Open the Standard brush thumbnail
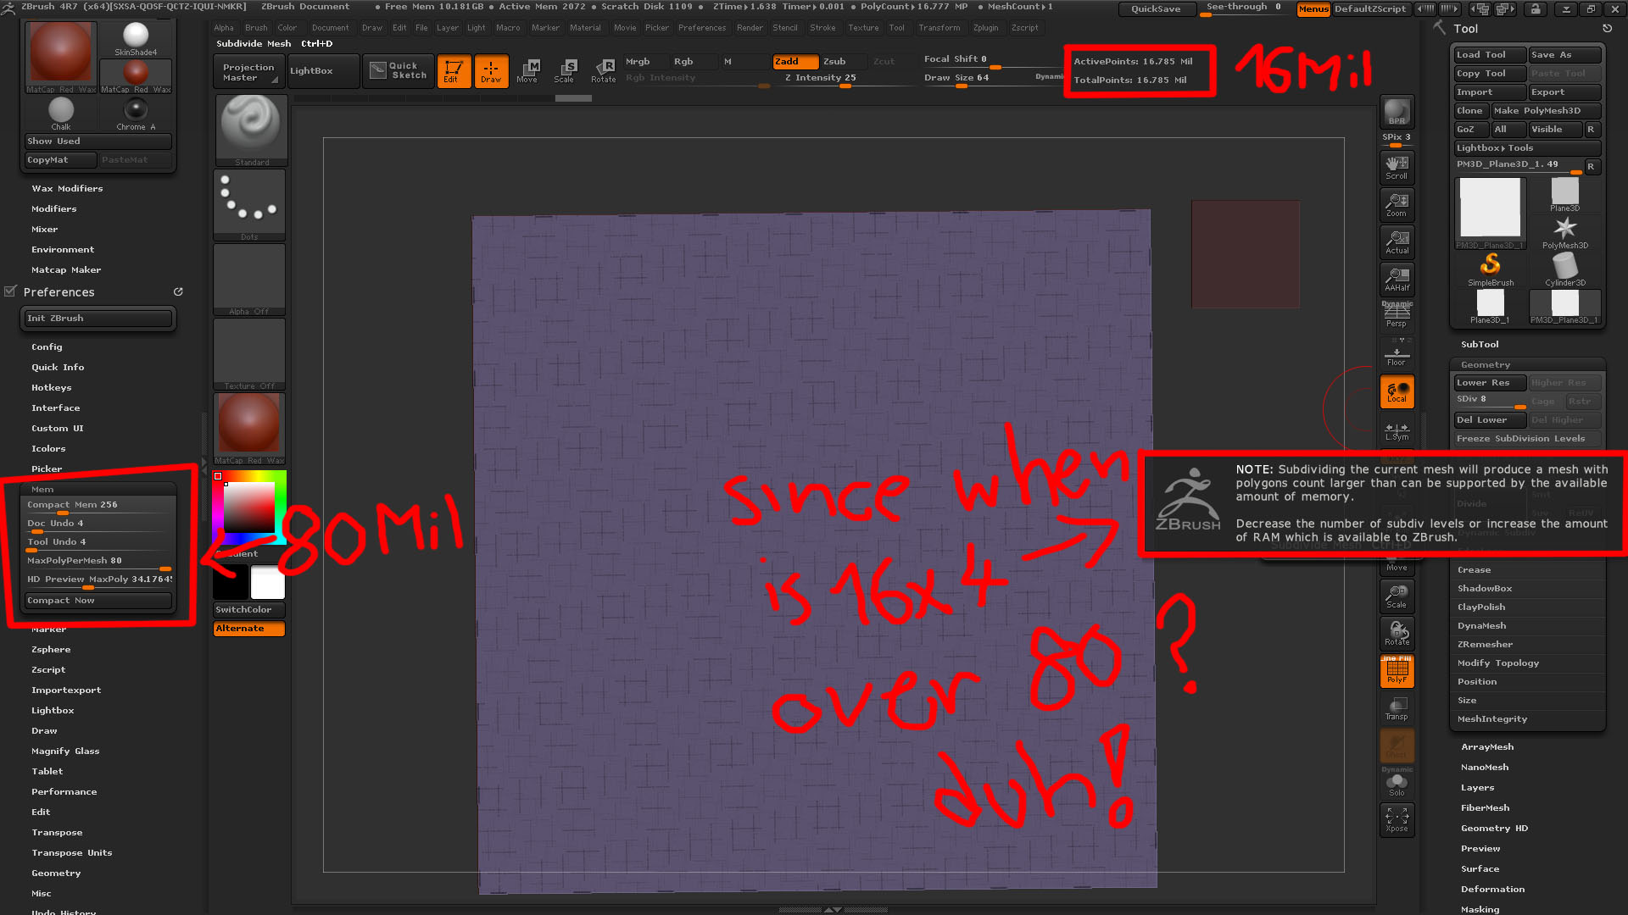This screenshot has height=915, width=1628. [x=250, y=130]
